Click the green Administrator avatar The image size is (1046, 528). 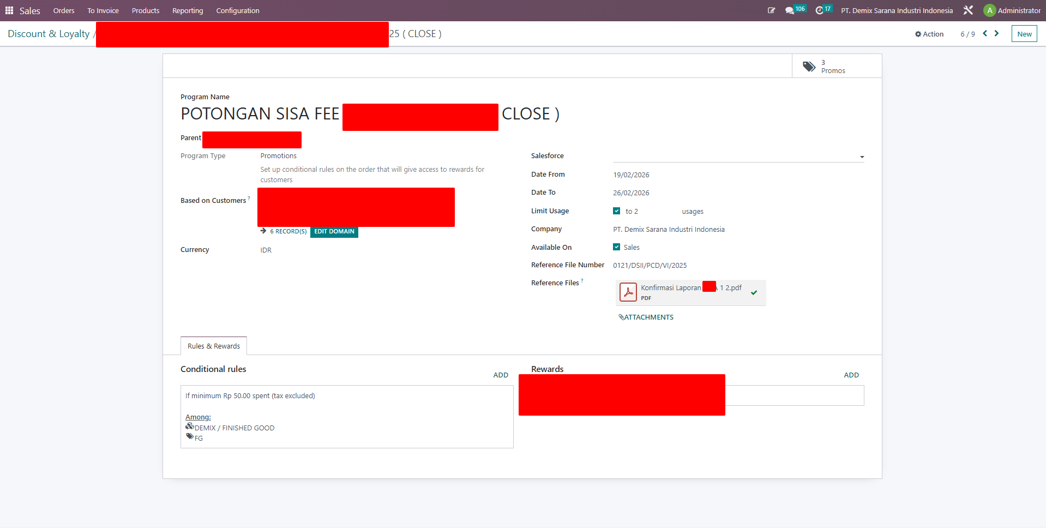click(989, 10)
